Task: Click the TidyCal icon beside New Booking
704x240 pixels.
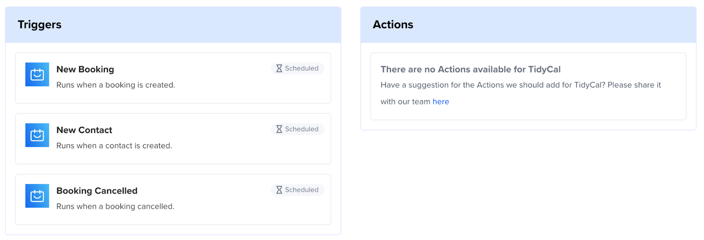Action: tap(37, 74)
